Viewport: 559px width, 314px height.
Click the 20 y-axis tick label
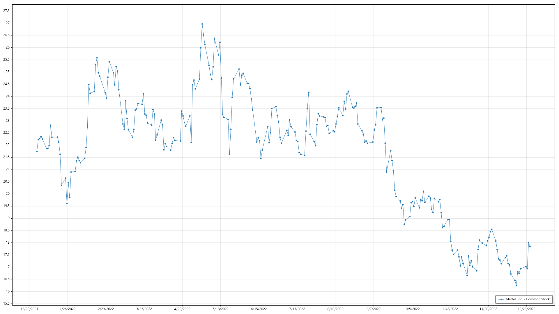click(x=8, y=194)
